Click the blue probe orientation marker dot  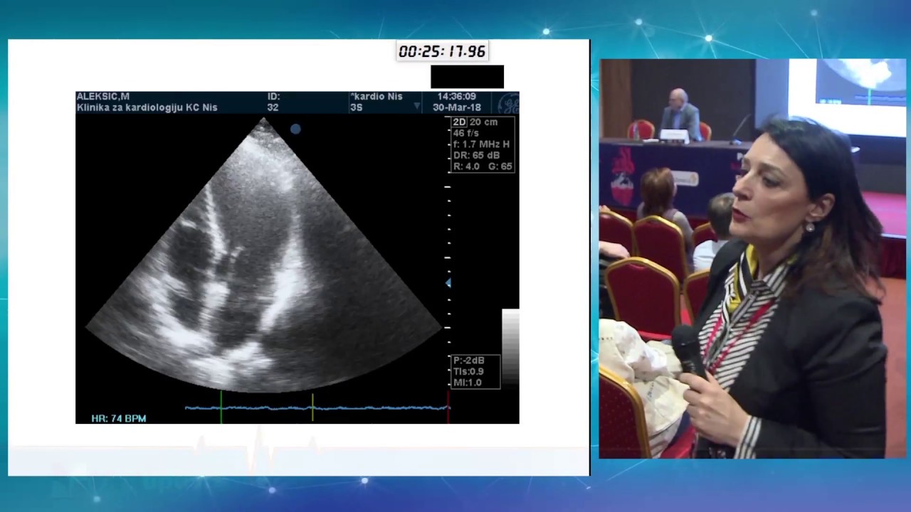(x=295, y=129)
